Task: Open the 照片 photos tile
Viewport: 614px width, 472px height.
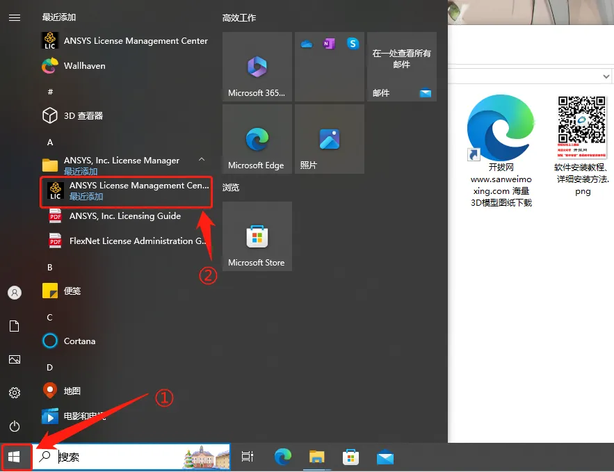Action: tap(330, 139)
